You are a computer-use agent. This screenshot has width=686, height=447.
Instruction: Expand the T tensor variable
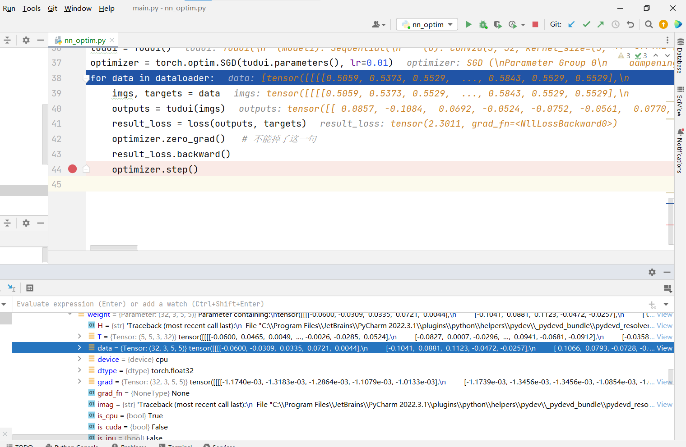[79, 336]
